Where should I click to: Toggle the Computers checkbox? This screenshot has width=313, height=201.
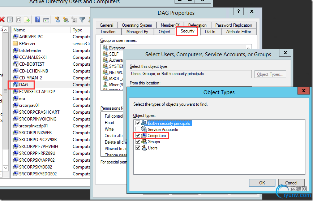[x=138, y=135]
